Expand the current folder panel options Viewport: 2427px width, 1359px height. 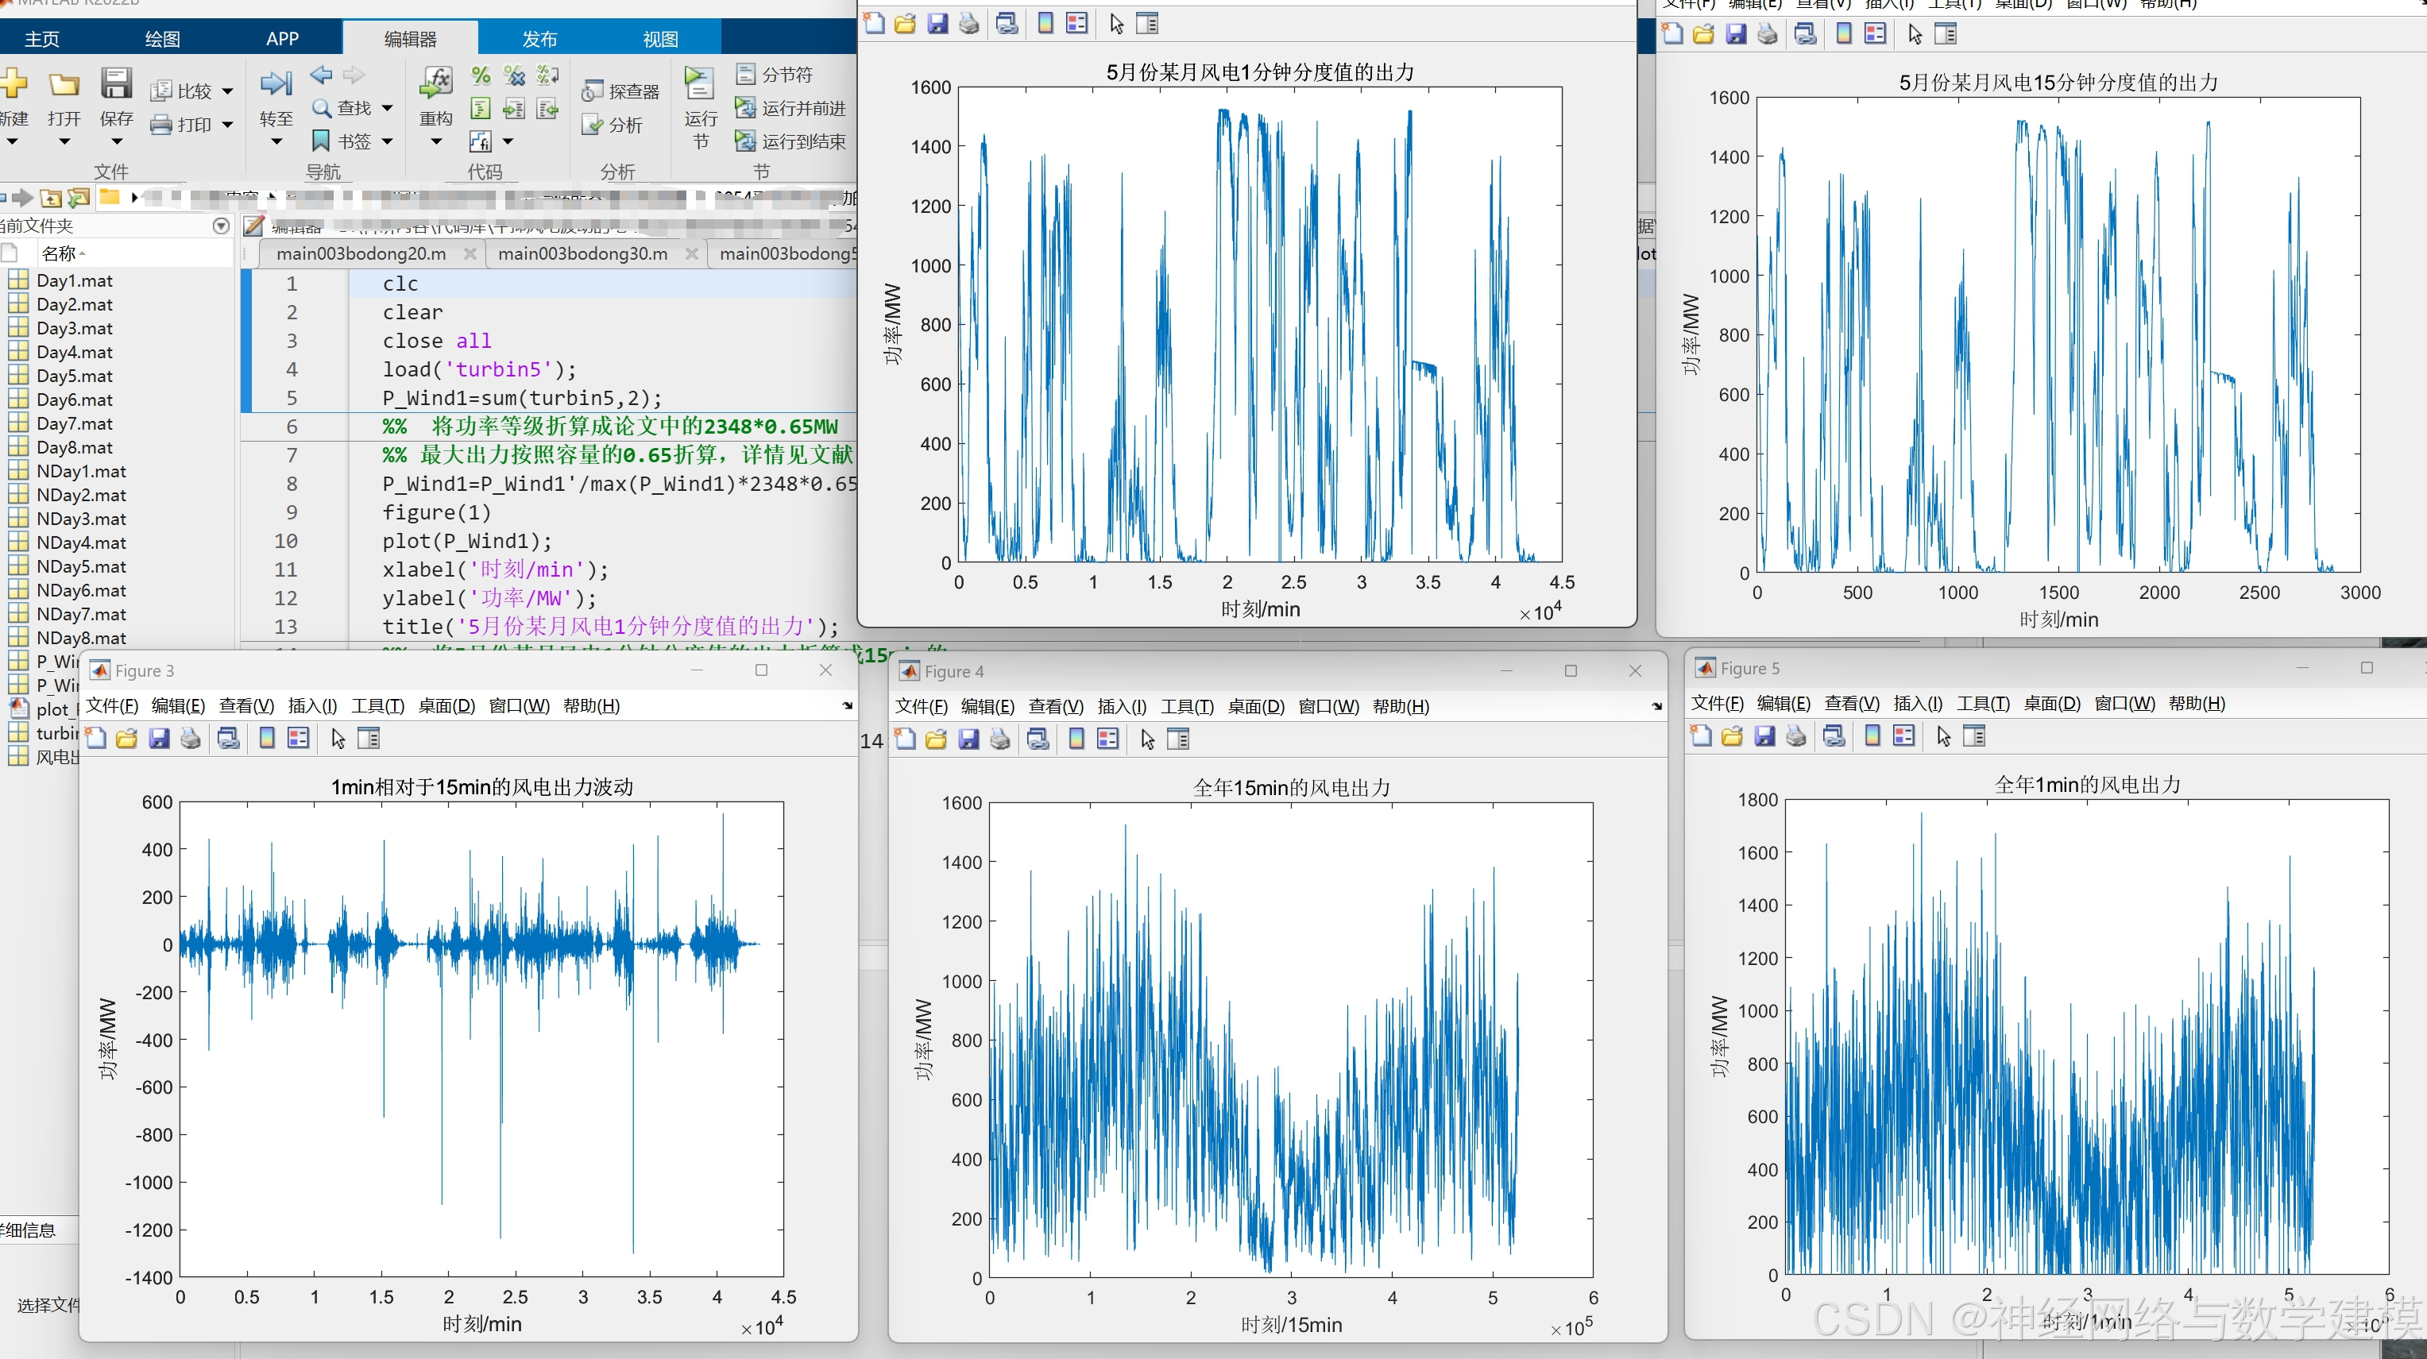222,226
